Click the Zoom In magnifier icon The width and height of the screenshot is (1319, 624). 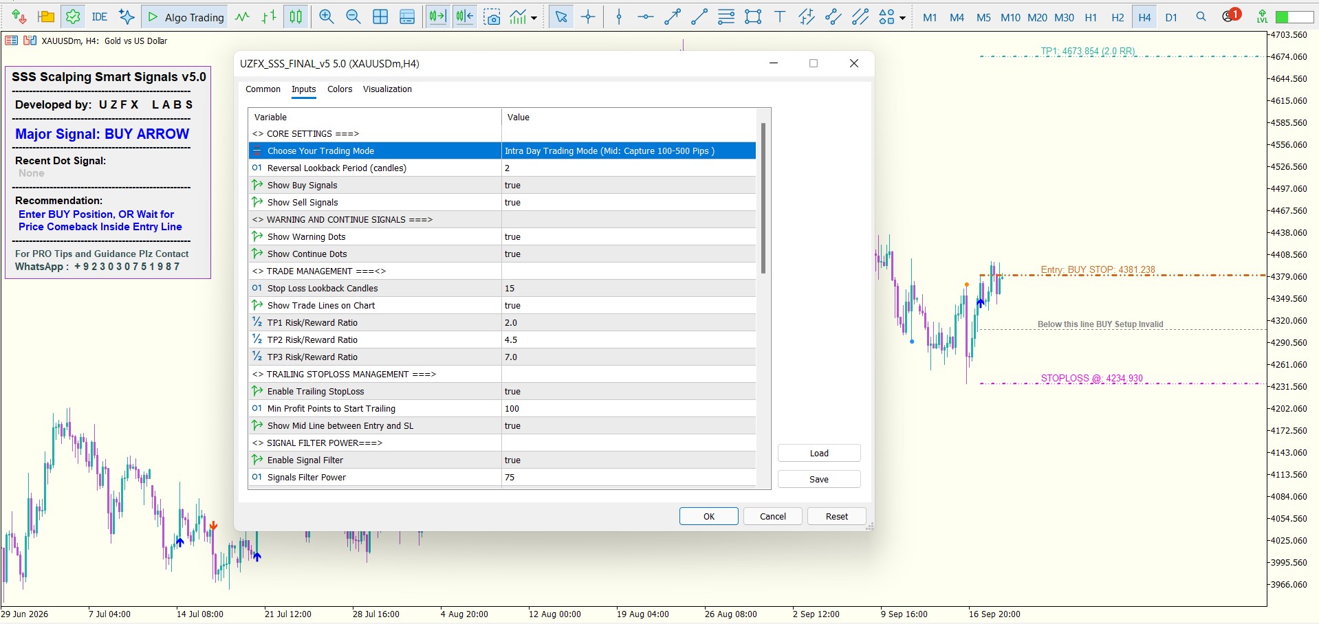coord(327,17)
